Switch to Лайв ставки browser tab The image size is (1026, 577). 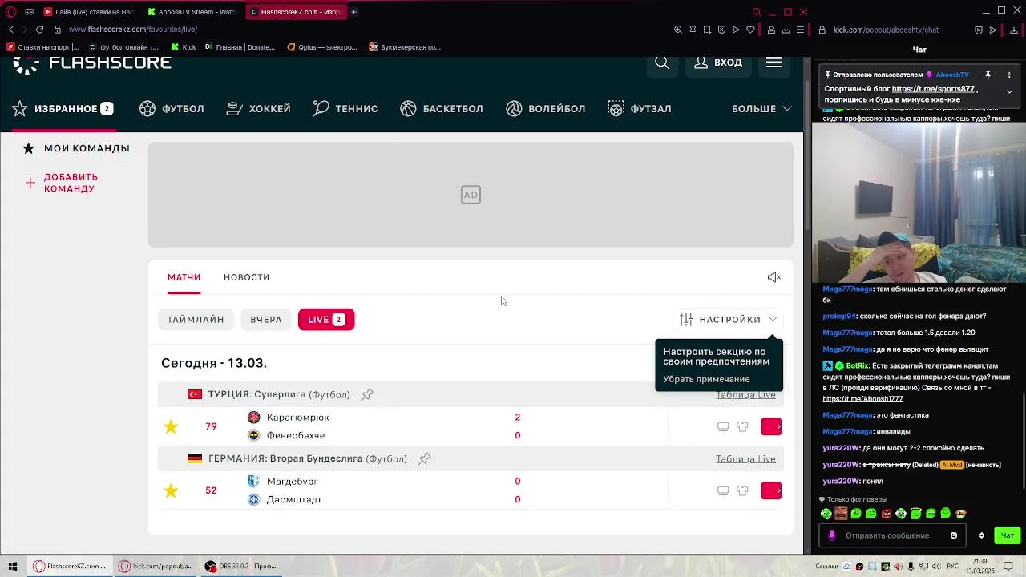pyautogui.click(x=89, y=12)
